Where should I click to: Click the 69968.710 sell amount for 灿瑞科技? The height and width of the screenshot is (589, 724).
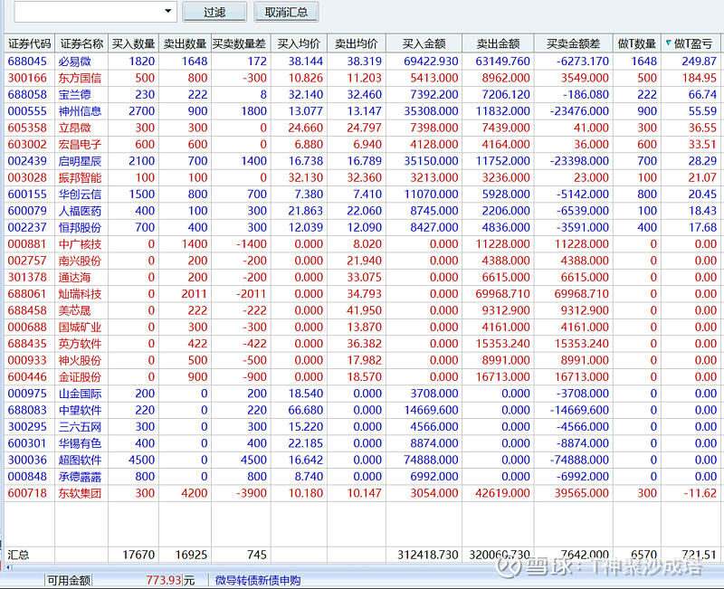[502, 294]
